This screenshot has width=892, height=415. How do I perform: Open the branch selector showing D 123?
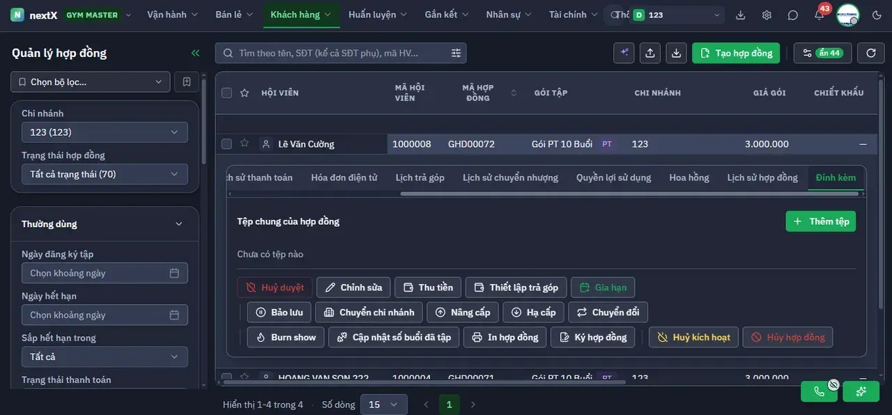[677, 15]
